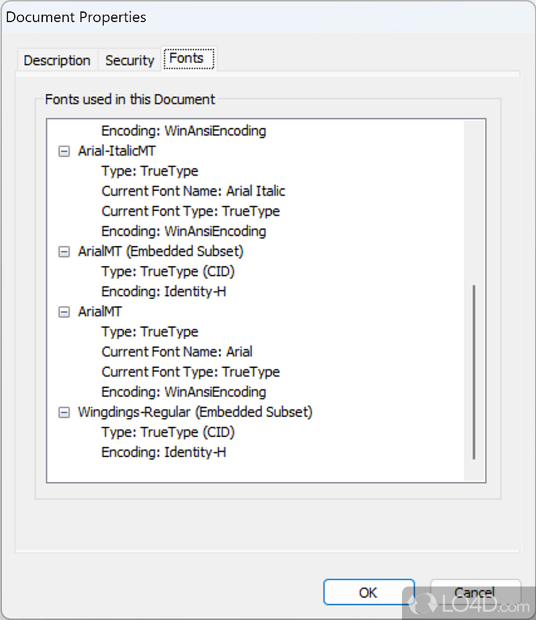This screenshot has height=620, width=536.
Task: Select 'Current Font Name: Arial' row
Action: [177, 351]
